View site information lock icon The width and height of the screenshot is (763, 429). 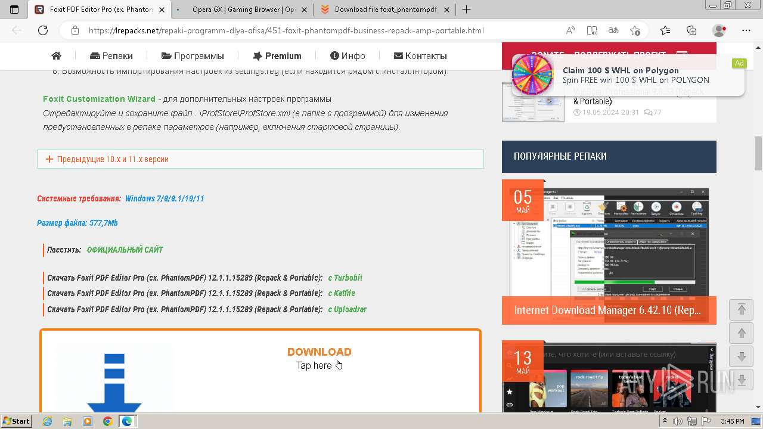tap(75, 30)
